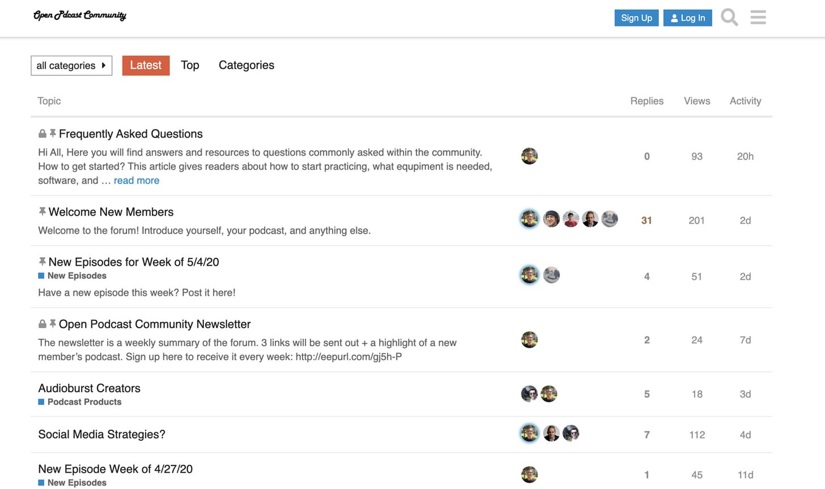
Task: Sort topics by the Replies column header
Action: [x=647, y=101]
